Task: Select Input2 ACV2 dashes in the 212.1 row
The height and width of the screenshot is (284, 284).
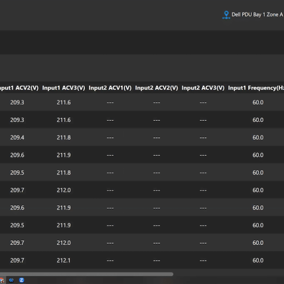Action: (157, 261)
